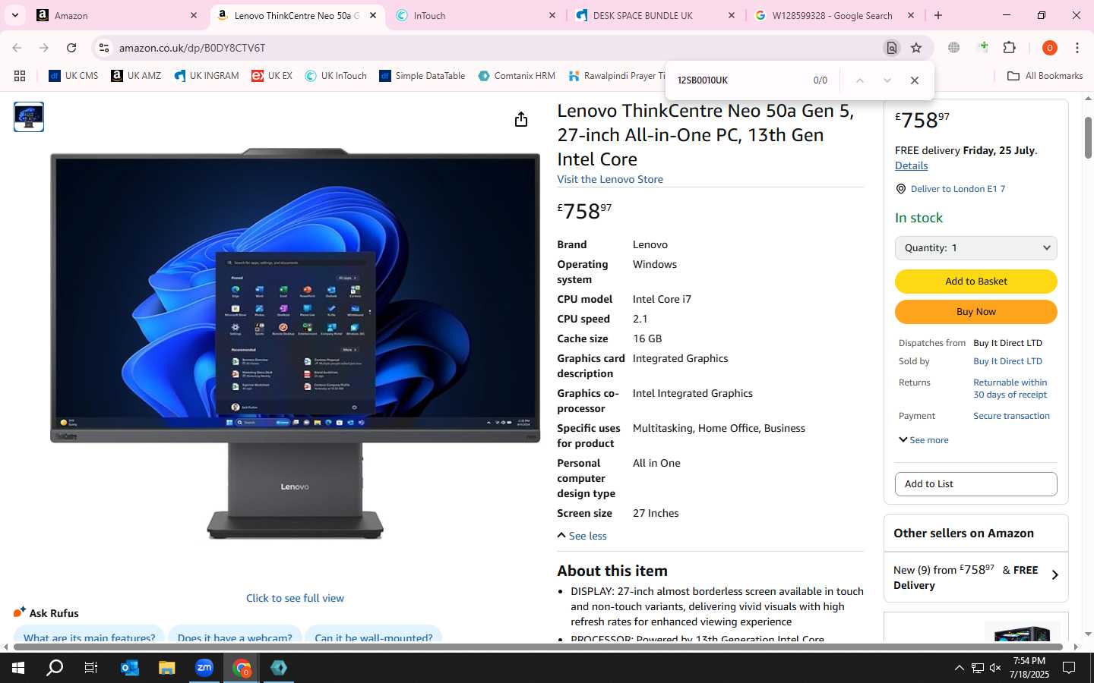Image resolution: width=1094 pixels, height=683 pixels.
Task: Open delivery Details link
Action: coord(911,165)
